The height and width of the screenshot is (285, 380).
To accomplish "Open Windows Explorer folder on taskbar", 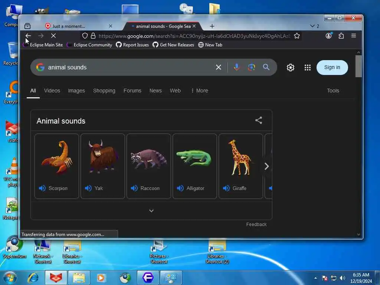I will click(x=79, y=278).
